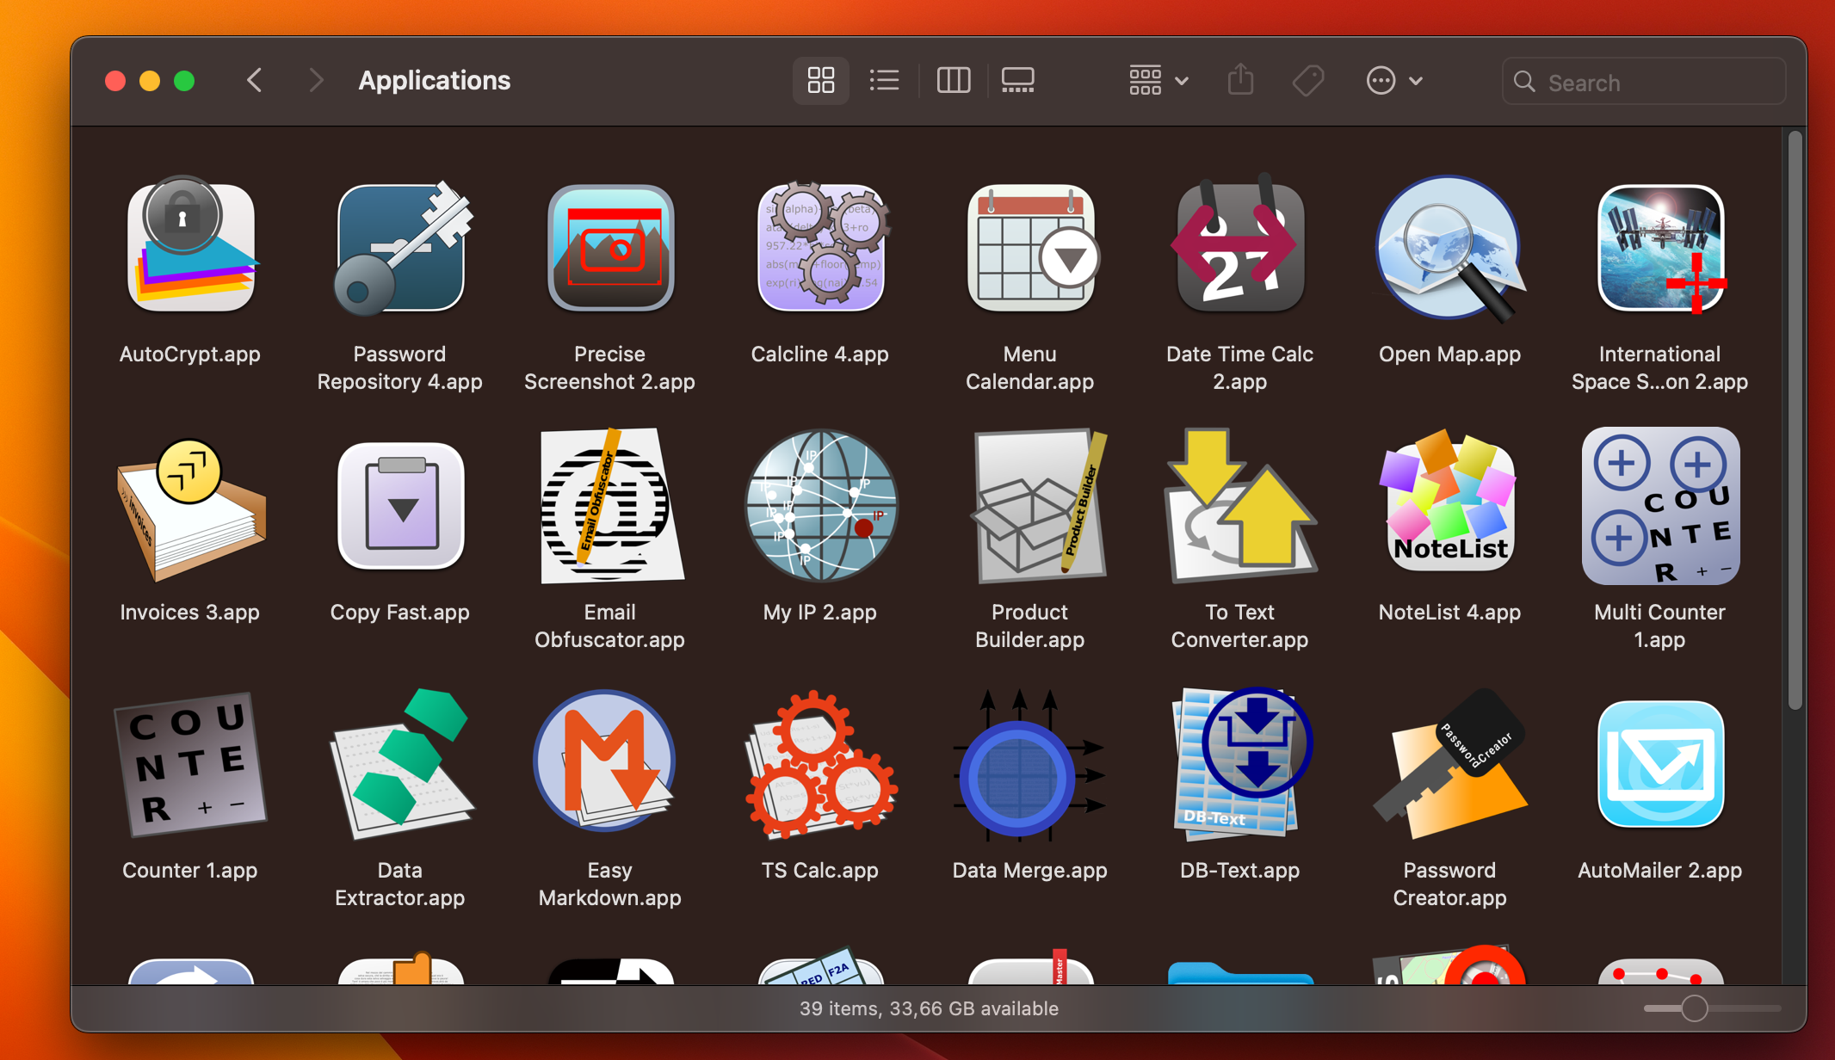1835x1060 pixels.
Task: Click the icon size slider
Action: point(1711,1008)
